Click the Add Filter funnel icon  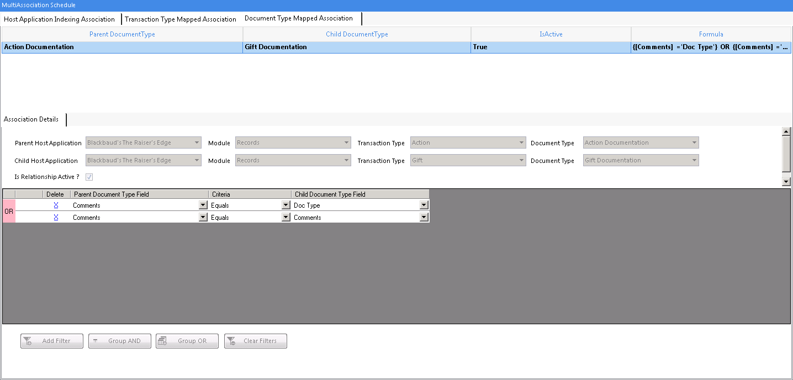(27, 341)
